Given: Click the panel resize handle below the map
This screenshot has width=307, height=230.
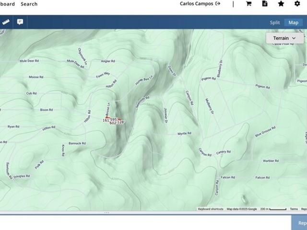Looking at the screenshot, I should (x=106, y=212).
